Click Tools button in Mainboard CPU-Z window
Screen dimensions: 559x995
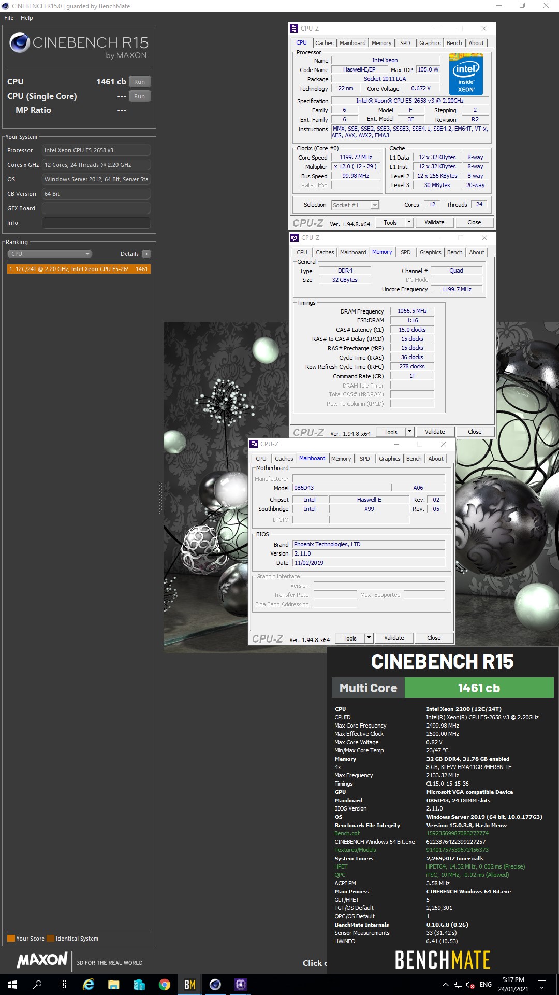(350, 638)
